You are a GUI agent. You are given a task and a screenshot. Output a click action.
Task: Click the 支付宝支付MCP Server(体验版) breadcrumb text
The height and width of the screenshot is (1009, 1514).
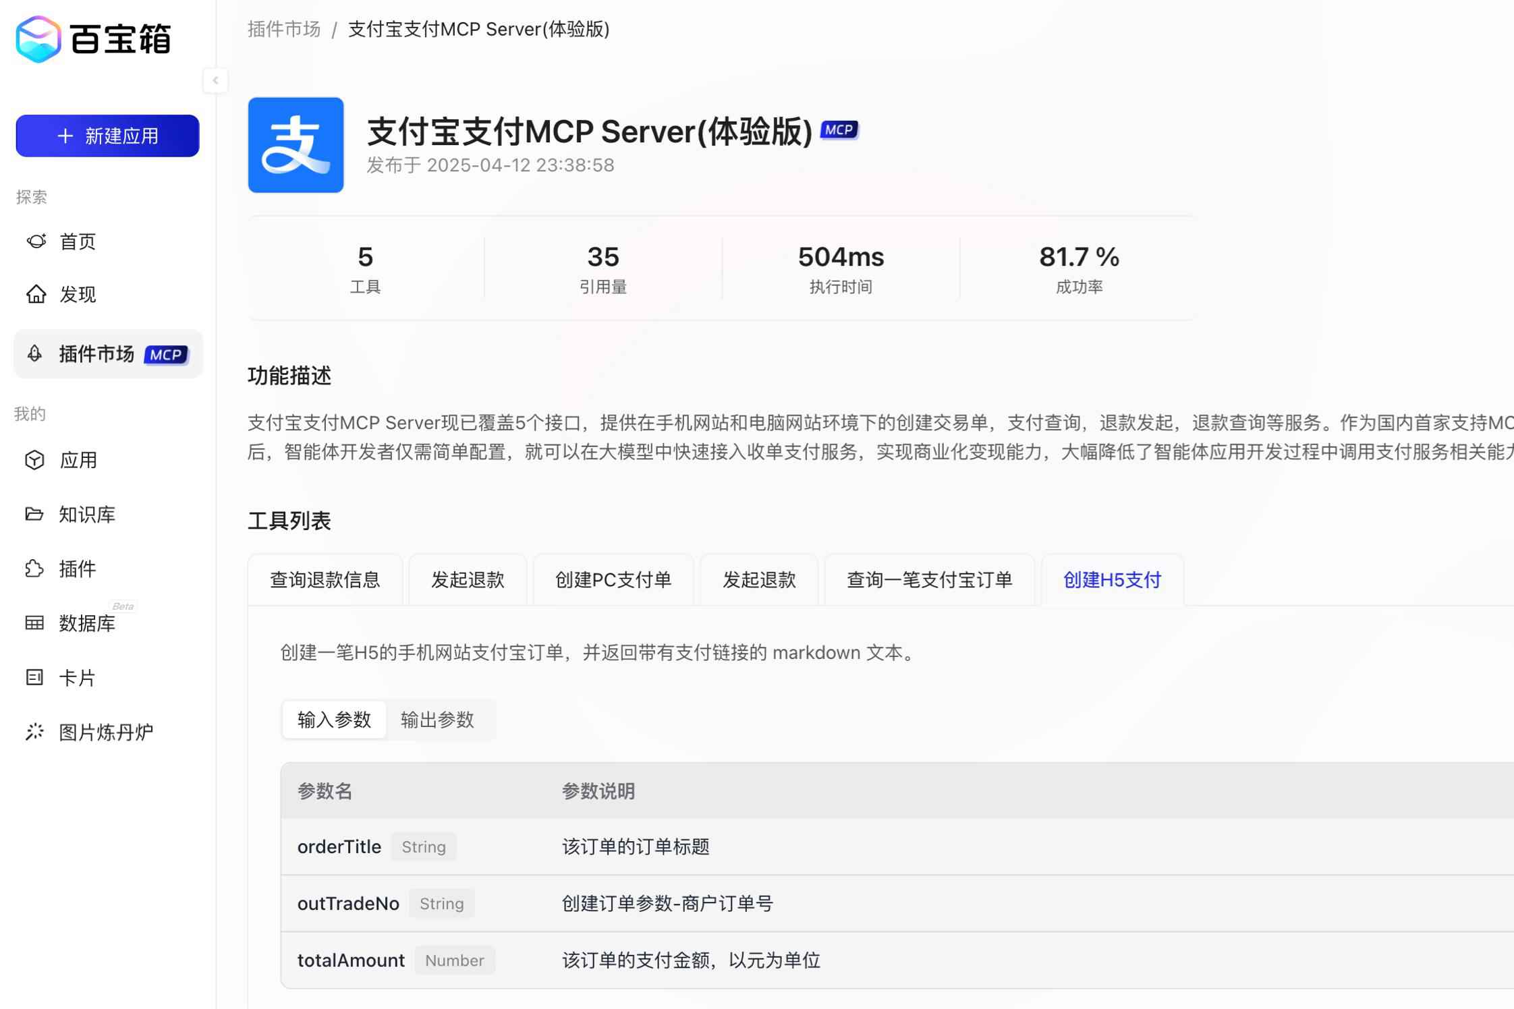tap(479, 29)
